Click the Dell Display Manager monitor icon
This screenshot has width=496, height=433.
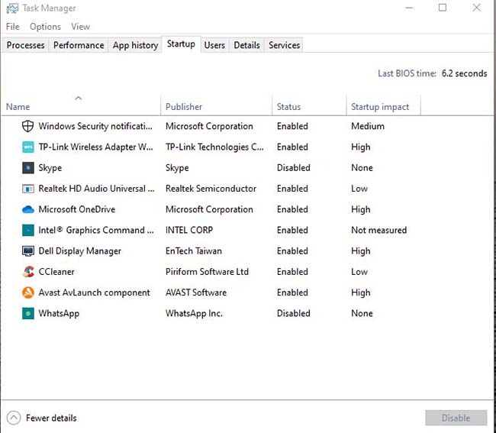(27, 251)
